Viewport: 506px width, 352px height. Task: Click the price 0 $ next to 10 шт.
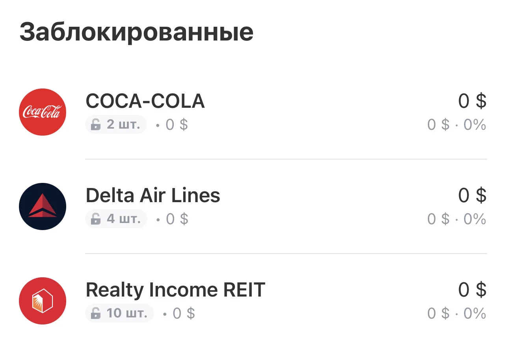point(184,313)
